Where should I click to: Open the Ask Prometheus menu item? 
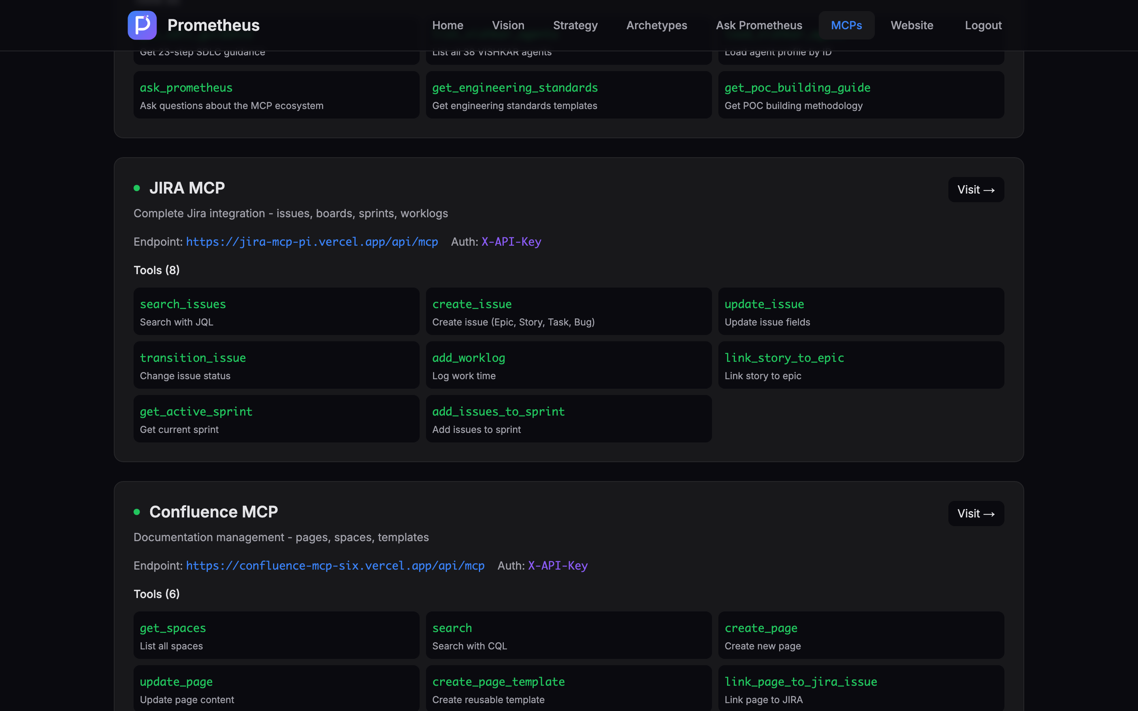pos(759,25)
